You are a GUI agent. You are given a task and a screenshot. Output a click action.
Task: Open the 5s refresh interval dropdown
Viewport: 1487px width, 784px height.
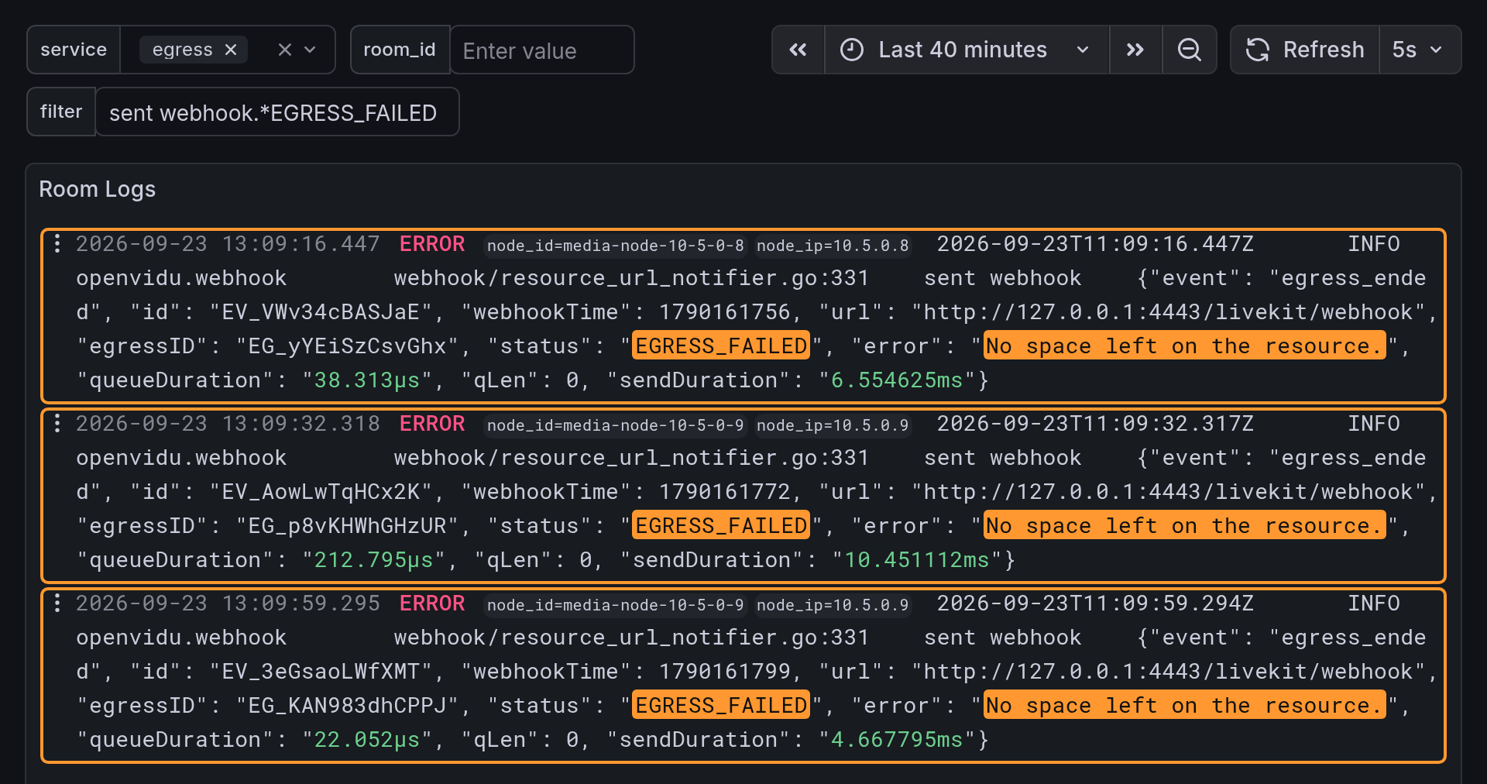(1420, 50)
